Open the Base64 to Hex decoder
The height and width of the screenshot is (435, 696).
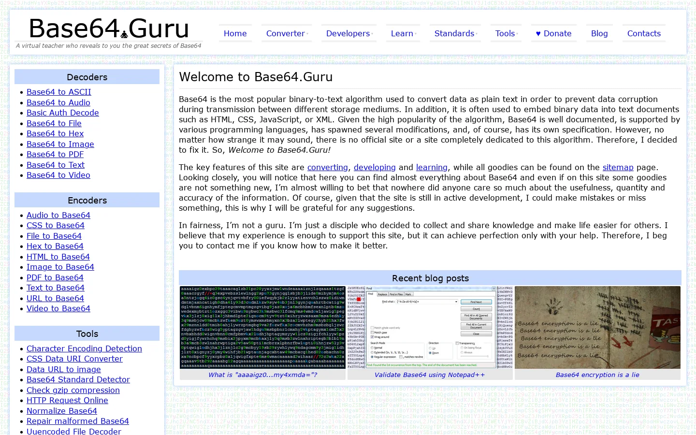55,133
